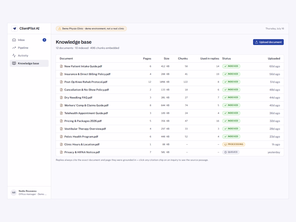Click file icon for New Patient Intake Guide.pdf
Screen dimensions: 296x222
pyautogui.click(x=61, y=66)
